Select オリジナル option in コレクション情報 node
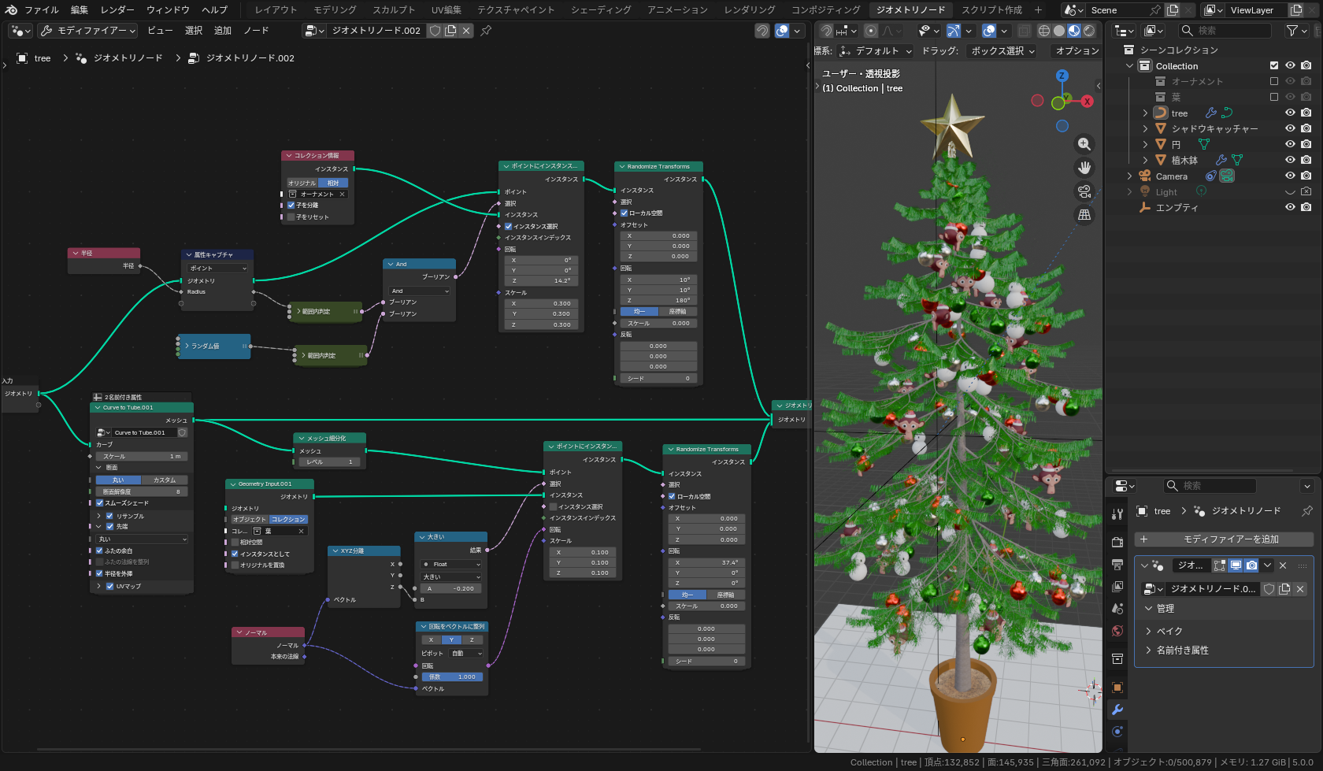Viewport: 1323px width, 771px height. pyautogui.click(x=302, y=183)
